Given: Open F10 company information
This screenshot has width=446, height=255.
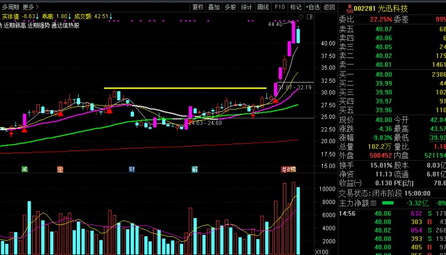Looking at the screenshot, I should [280, 7].
